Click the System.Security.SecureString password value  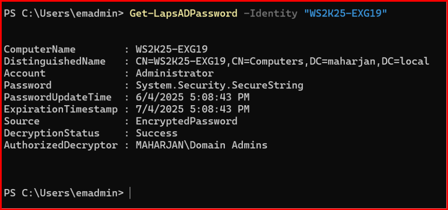point(220,85)
